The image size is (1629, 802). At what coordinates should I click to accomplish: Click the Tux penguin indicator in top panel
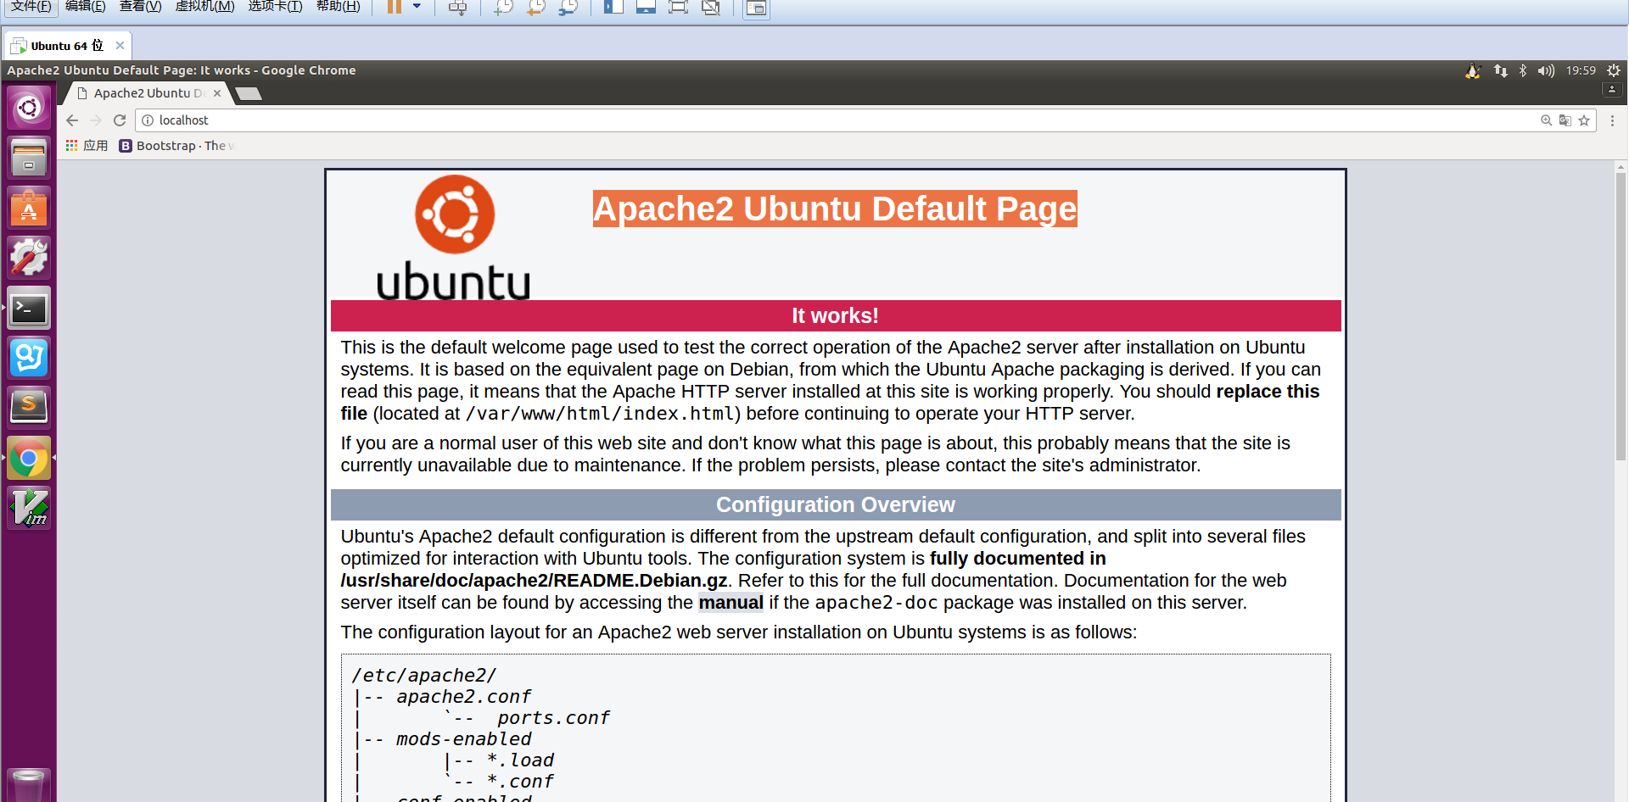point(1474,71)
